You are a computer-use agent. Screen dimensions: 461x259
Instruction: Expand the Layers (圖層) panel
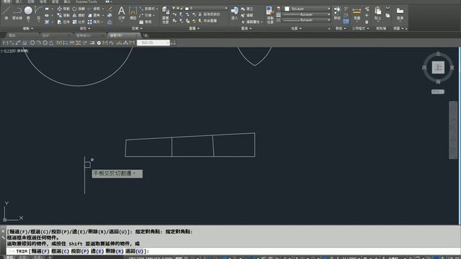pos(194,29)
